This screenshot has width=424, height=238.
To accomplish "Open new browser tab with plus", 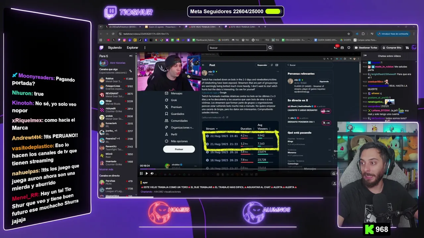I will point(265,27).
